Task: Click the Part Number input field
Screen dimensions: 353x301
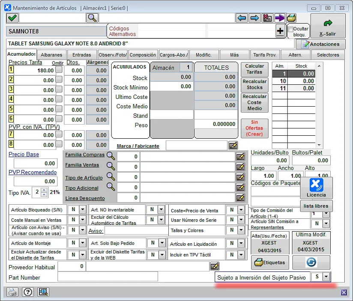Action: click(x=108, y=277)
